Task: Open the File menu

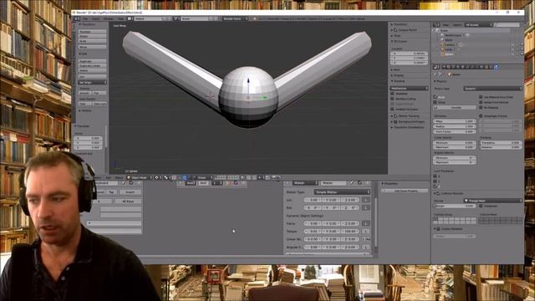Action: (x=85, y=18)
